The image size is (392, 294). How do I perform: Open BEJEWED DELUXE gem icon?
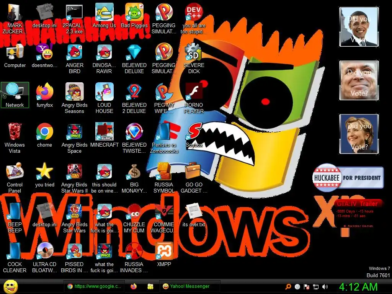point(134,59)
